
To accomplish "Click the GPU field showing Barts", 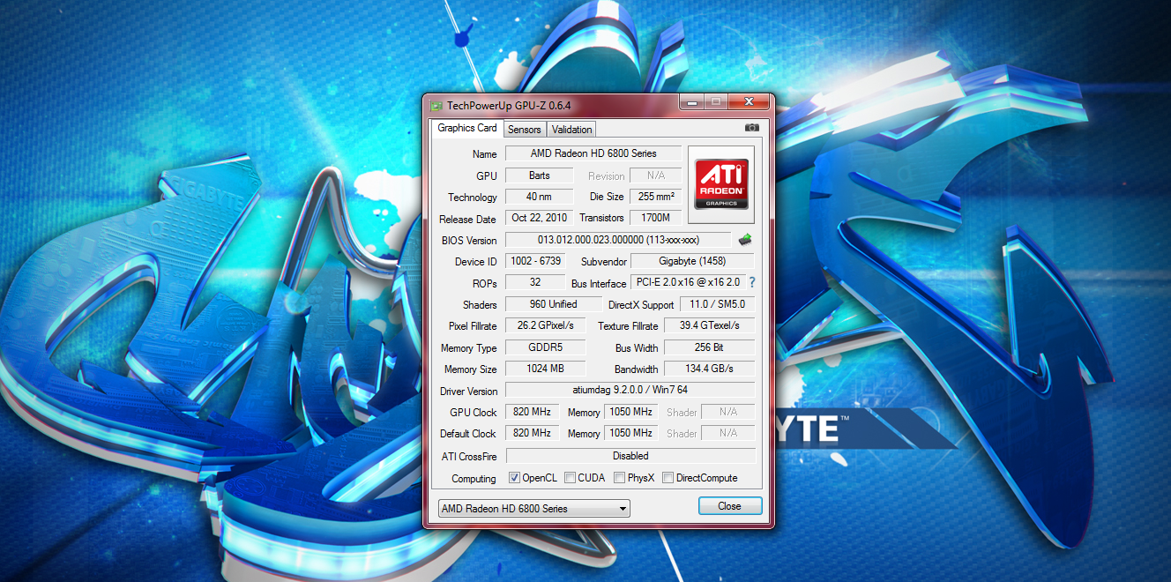I will 539,175.
